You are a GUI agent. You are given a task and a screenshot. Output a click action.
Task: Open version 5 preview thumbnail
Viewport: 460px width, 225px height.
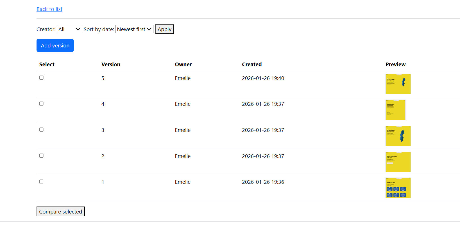tap(398, 84)
